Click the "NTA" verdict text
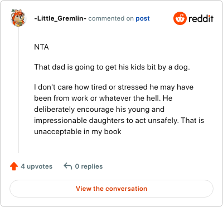 click(x=41, y=47)
